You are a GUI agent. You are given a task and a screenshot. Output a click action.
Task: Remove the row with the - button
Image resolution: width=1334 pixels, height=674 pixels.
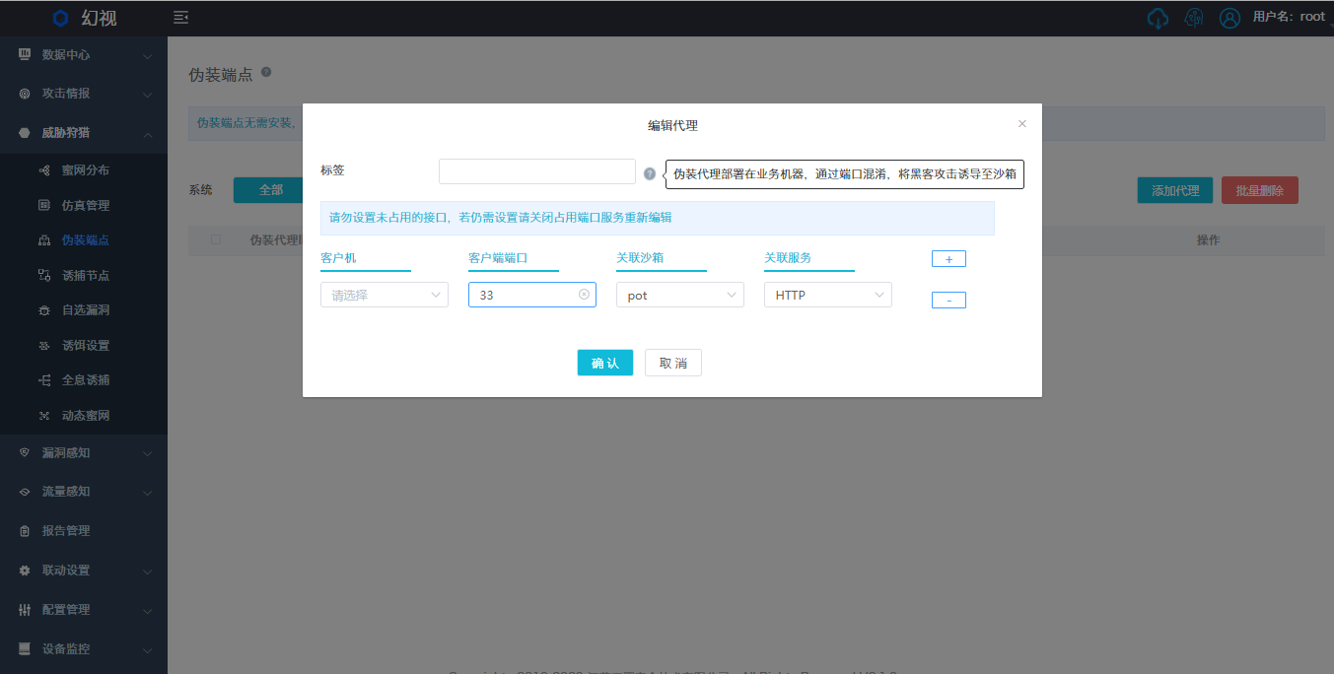pos(948,300)
